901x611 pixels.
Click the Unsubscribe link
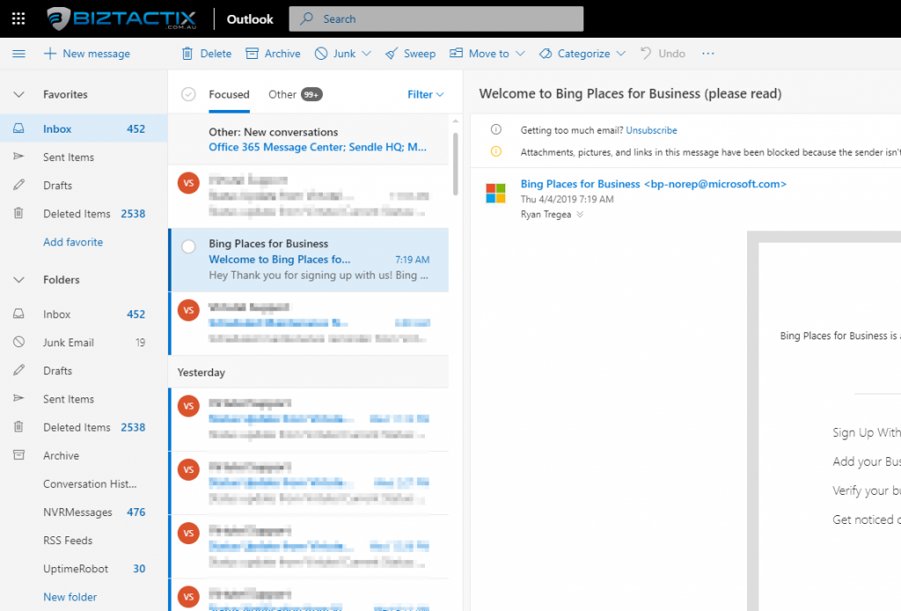652,130
